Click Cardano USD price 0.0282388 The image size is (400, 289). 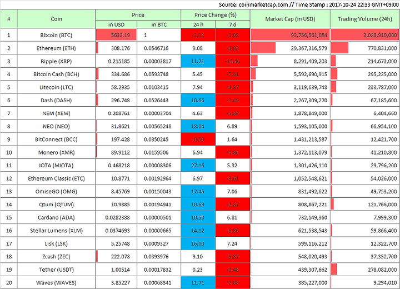point(116,217)
